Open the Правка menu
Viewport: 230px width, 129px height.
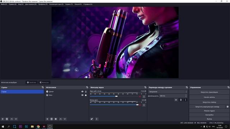(x=13, y=4)
